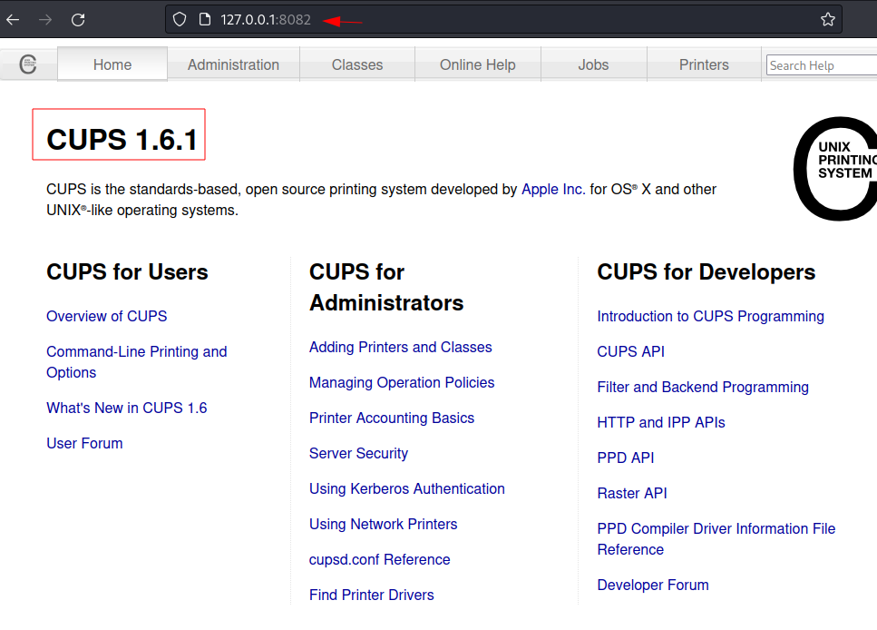Open the PPD API link

pos(626,458)
